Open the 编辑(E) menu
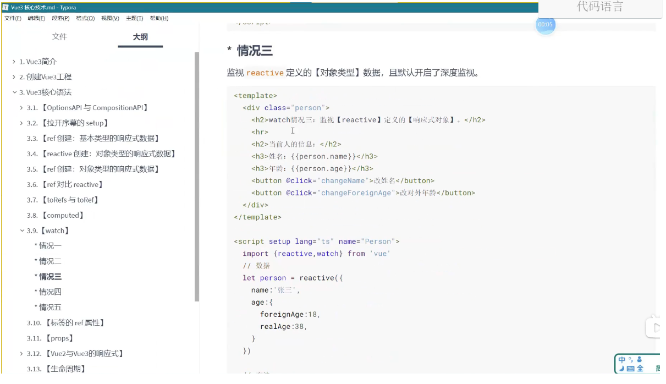666x384 pixels. click(36, 18)
